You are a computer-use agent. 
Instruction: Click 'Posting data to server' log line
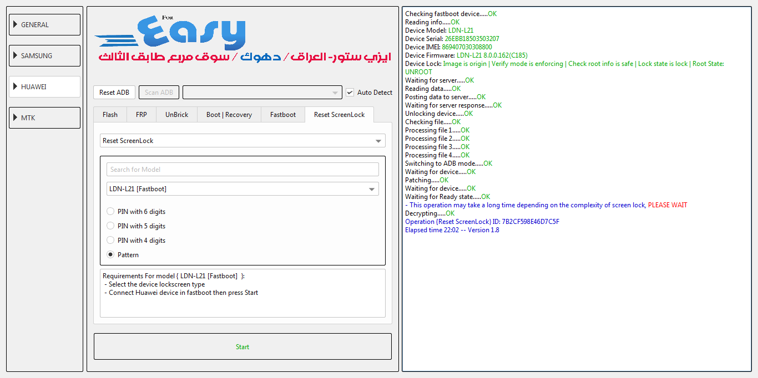[445, 97]
